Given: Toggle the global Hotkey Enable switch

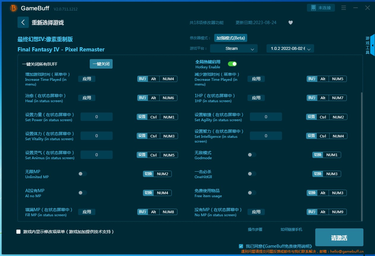Looking at the screenshot, I should coord(232,64).
